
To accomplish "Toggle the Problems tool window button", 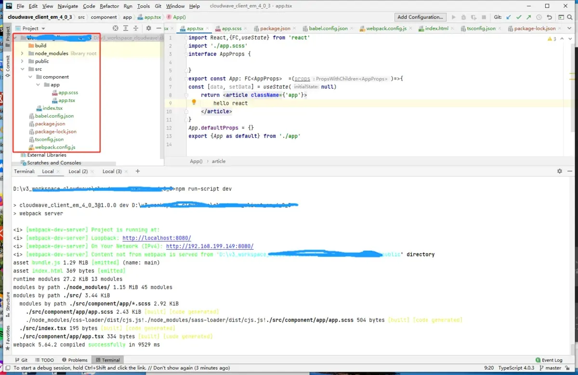I will pyautogui.click(x=75, y=360).
